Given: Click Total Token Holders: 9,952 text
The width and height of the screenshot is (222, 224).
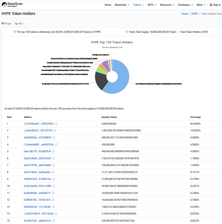Looking at the screenshot, I should click(194, 32).
